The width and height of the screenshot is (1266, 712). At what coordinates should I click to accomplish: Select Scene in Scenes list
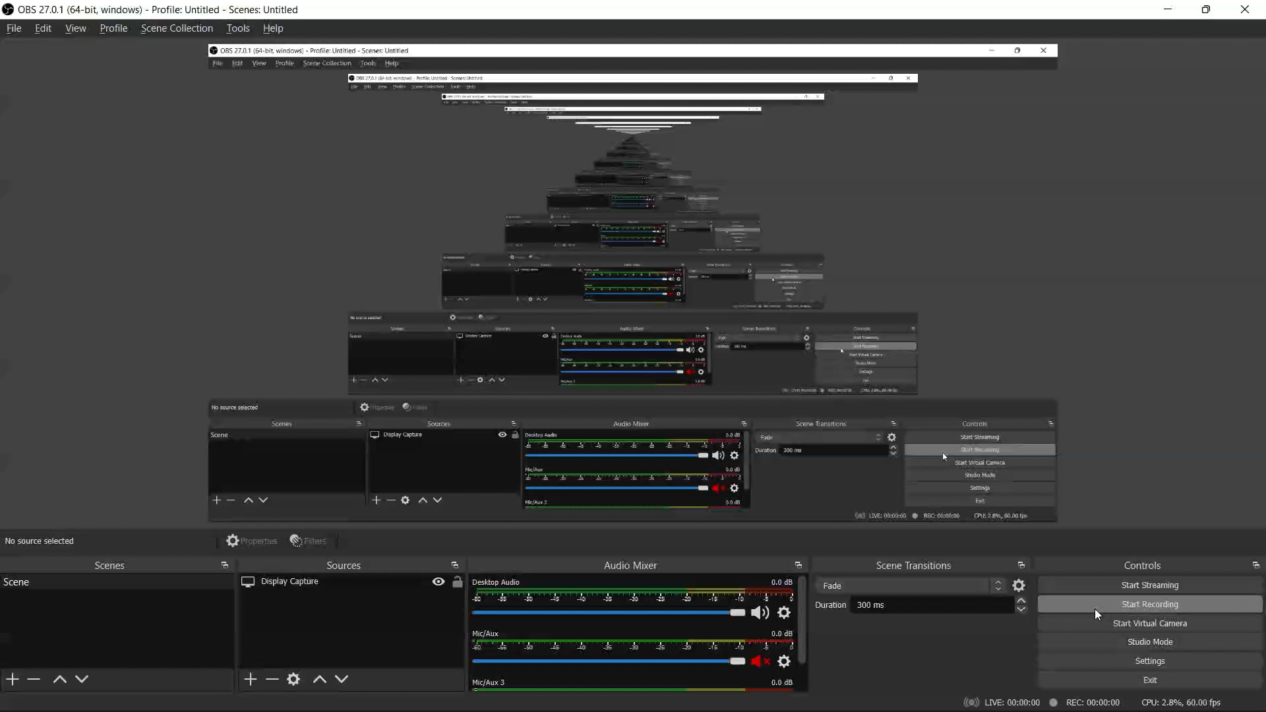[x=117, y=582]
